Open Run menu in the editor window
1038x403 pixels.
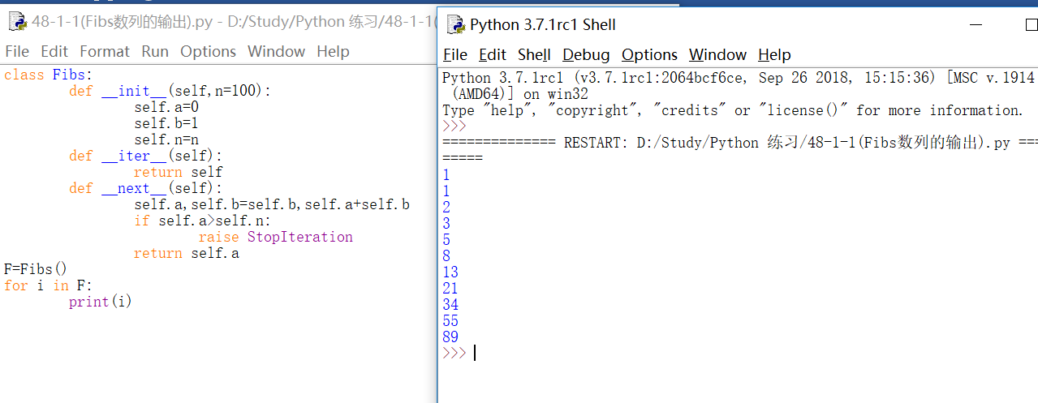click(155, 51)
